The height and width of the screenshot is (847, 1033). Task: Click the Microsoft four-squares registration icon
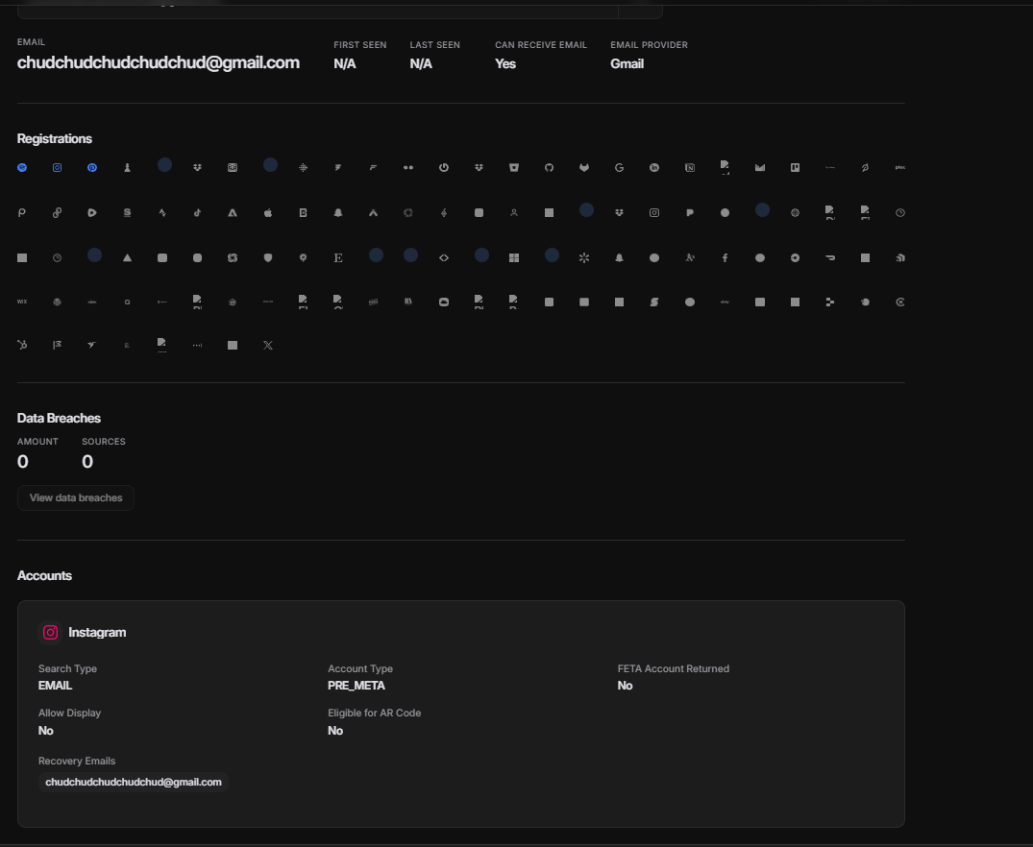pyautogui.click(x=514, y=258)
